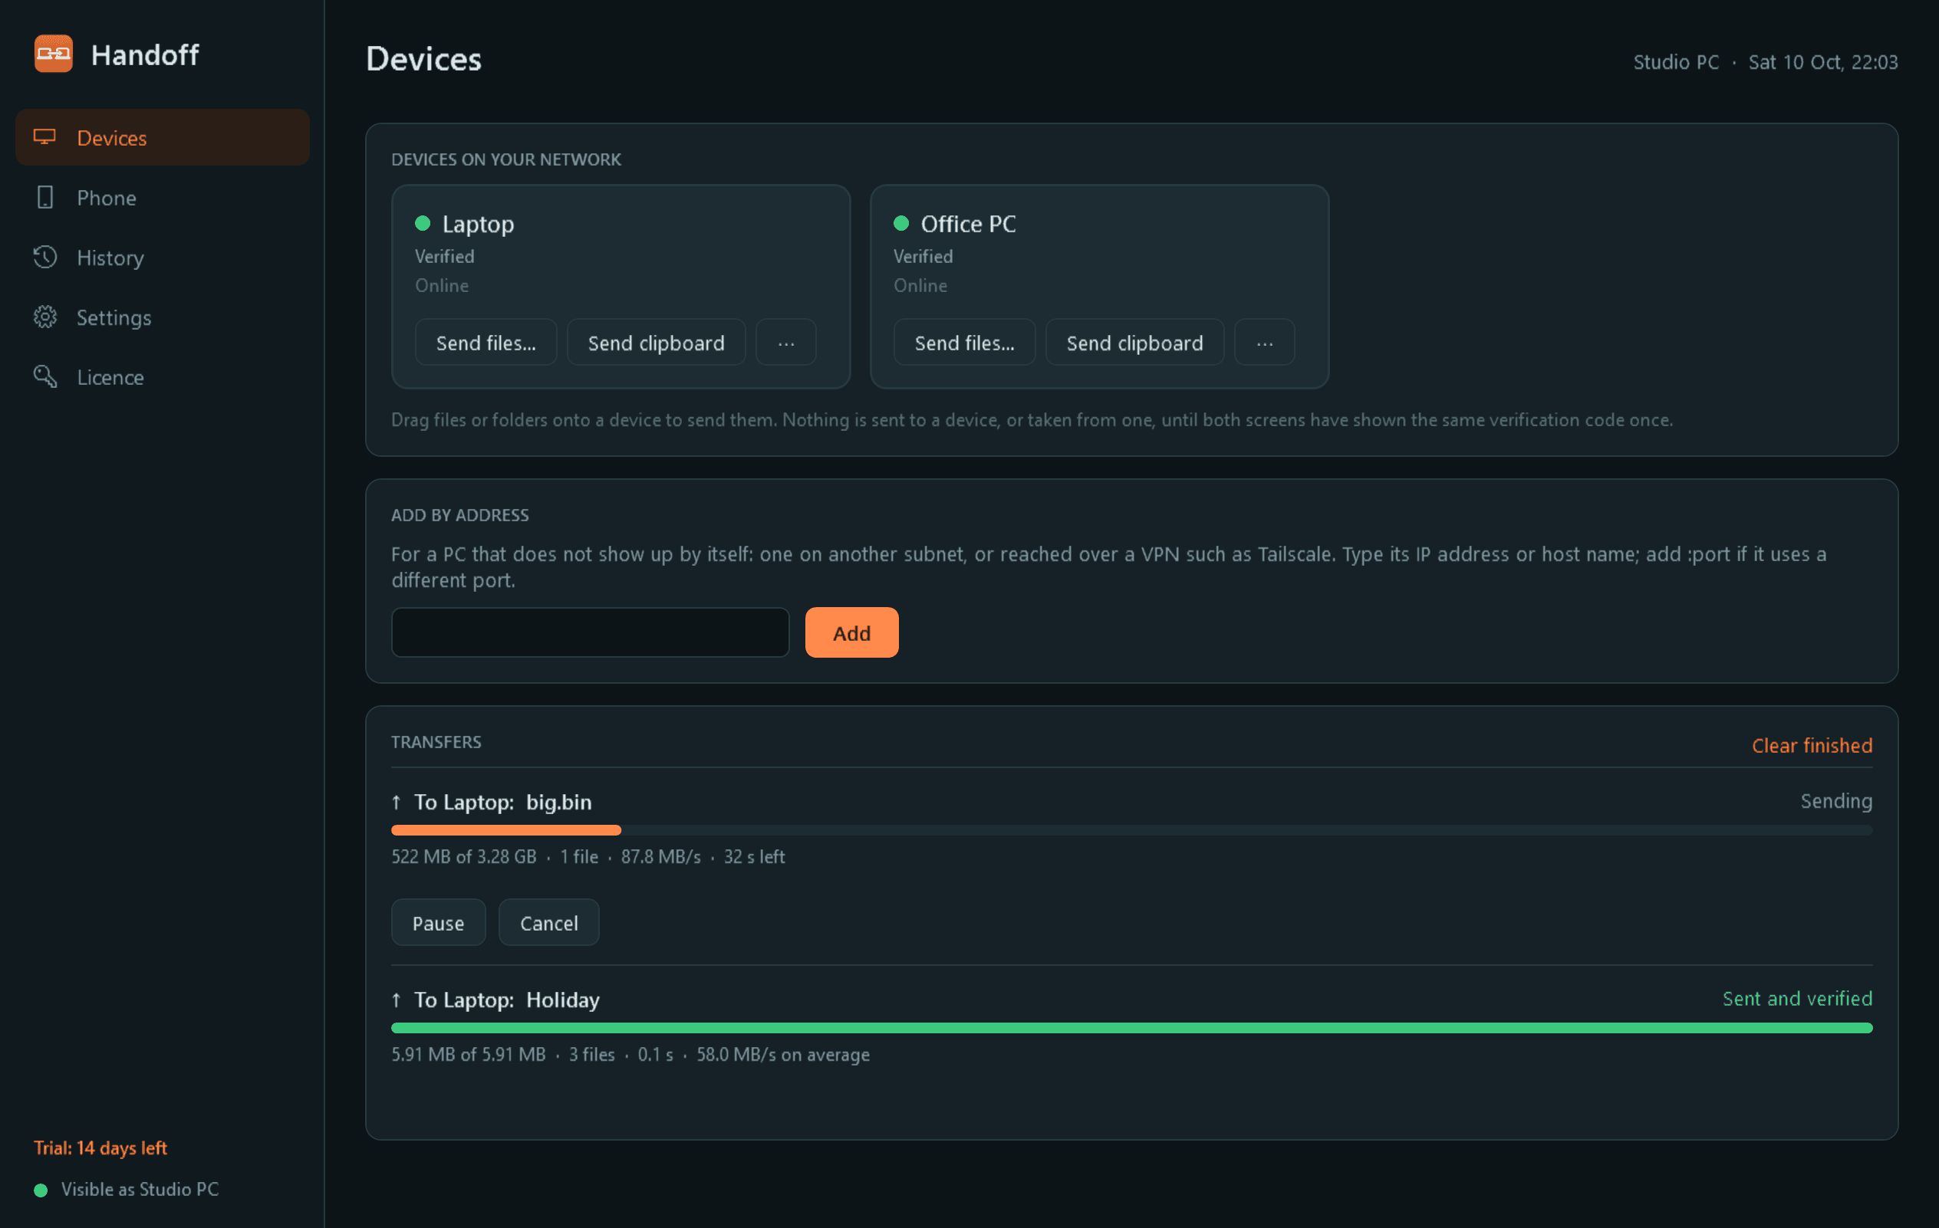The image size is (1939, 1228).
Task: Send files to the Laptop
Action: point(486,343)
